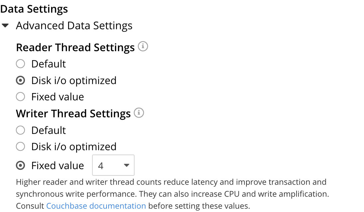This screenshot has height=212, width=364.
Task: Click the caret arrow in the thread count box
Action: (126, 165)
